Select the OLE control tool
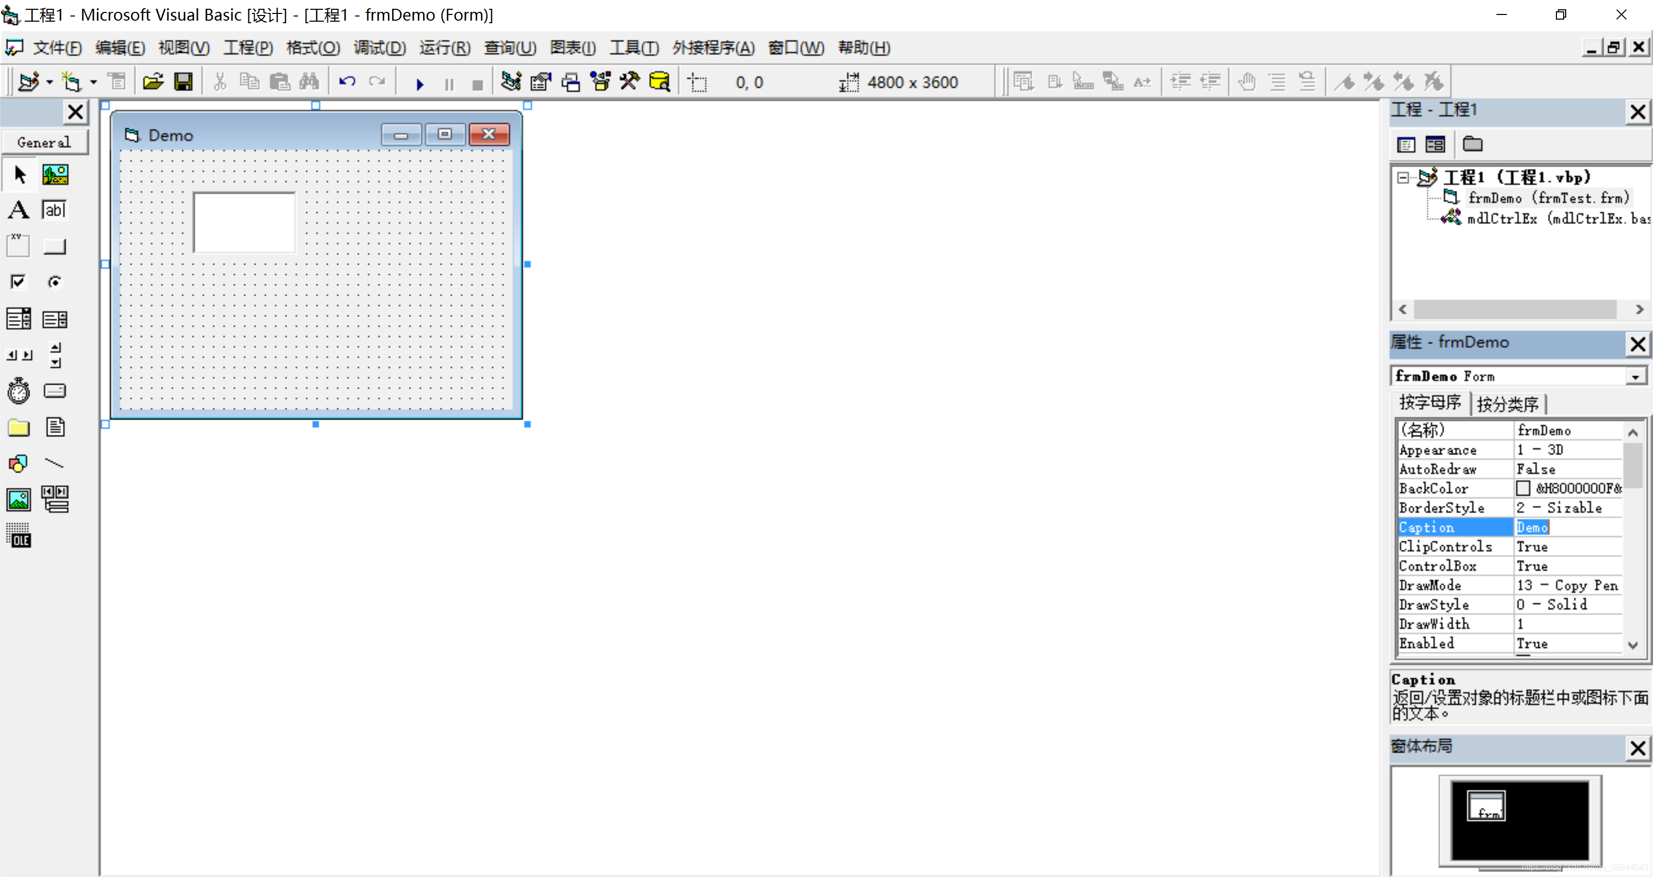 19,535
